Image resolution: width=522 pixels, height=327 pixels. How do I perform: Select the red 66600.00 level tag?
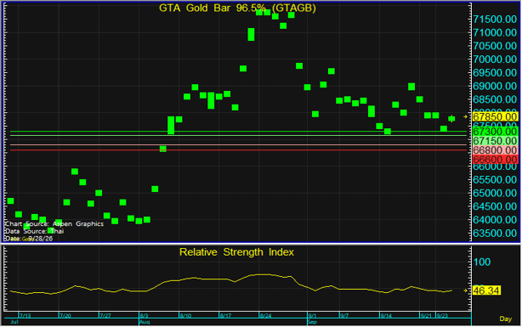[x=495, y=160]
